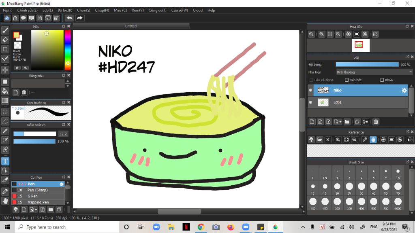Image resolution: width=415 pixels, height=233 pixels.
Task: Open a reference image file
Action: tap(319, 140)
